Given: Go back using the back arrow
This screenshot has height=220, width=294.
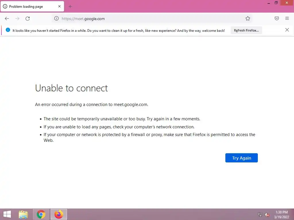Looking at the screenshot, I should (7, 19).
